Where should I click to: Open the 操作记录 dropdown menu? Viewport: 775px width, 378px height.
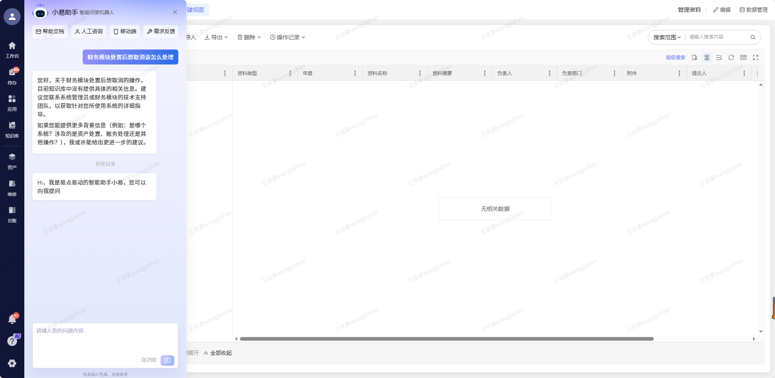click(x=287, y=37)
